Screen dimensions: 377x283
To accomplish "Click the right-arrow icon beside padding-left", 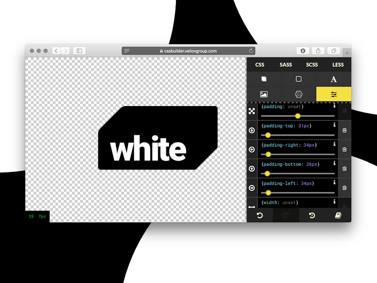I will click(252, 188).
